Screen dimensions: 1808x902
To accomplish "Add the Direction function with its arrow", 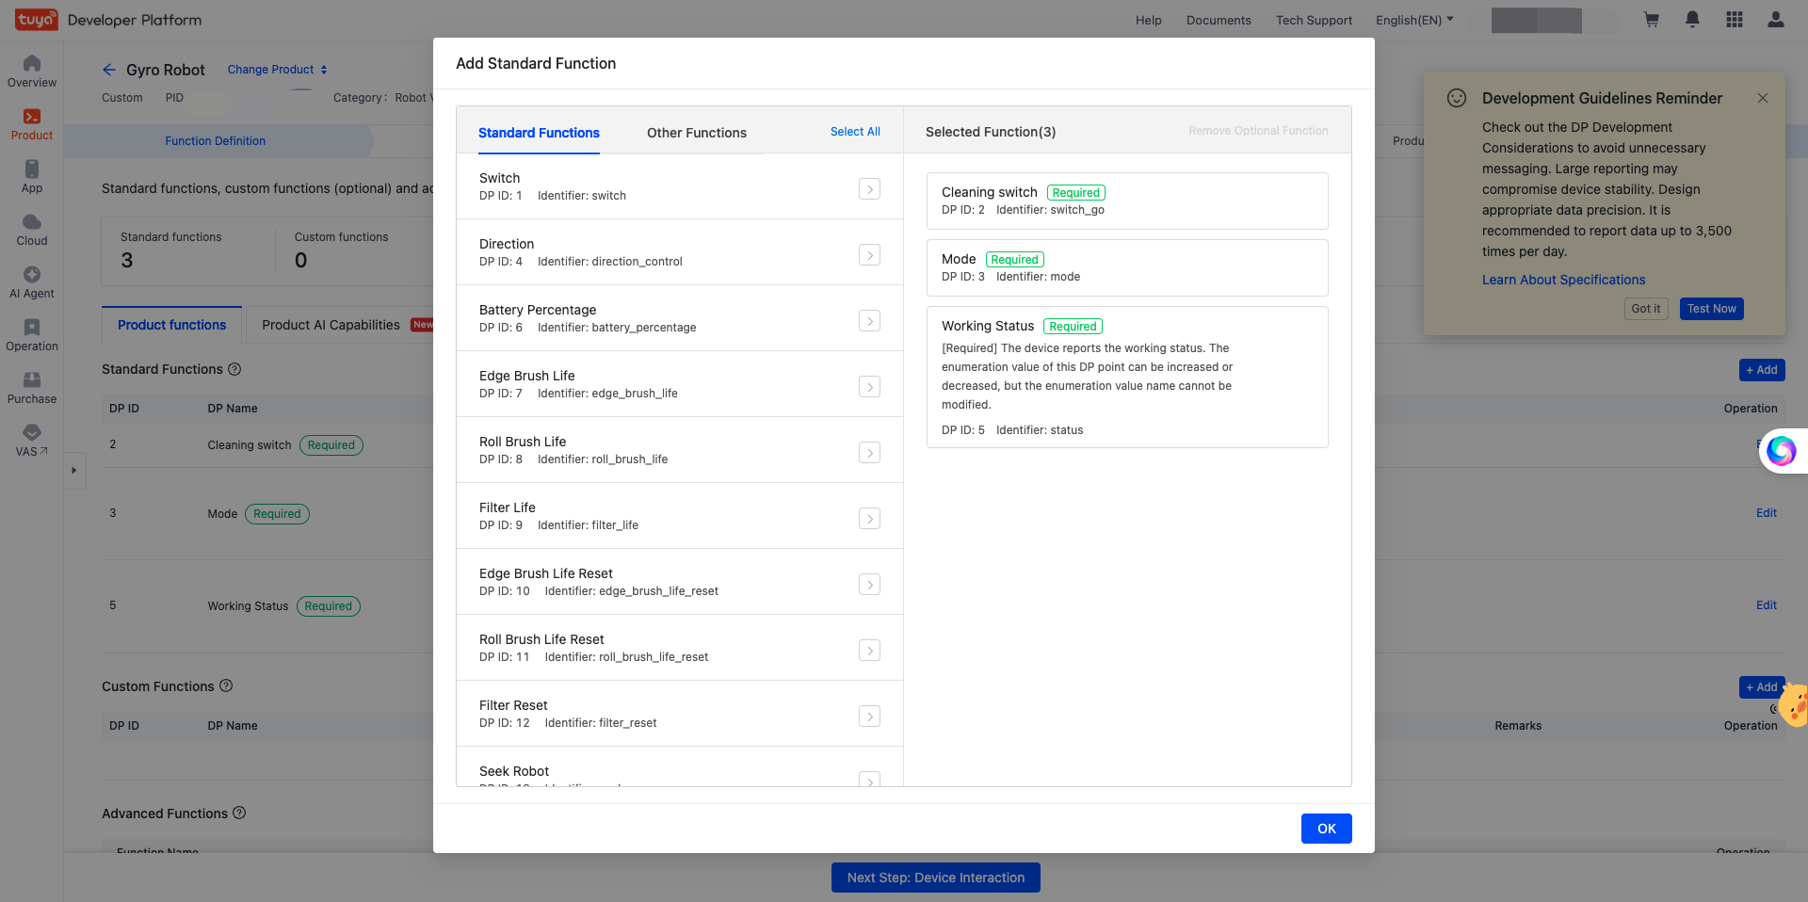I will [x=870, y=255].
